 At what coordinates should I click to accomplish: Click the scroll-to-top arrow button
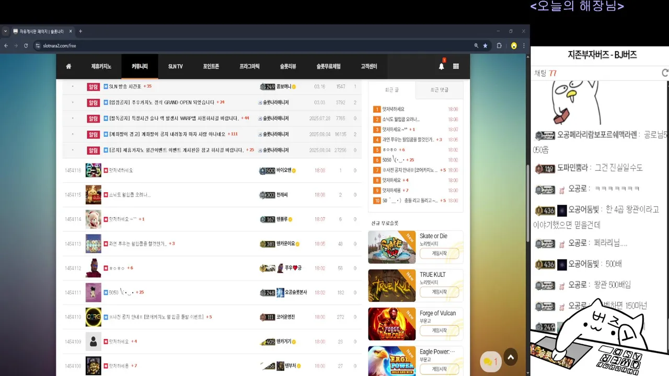point(511,357)
